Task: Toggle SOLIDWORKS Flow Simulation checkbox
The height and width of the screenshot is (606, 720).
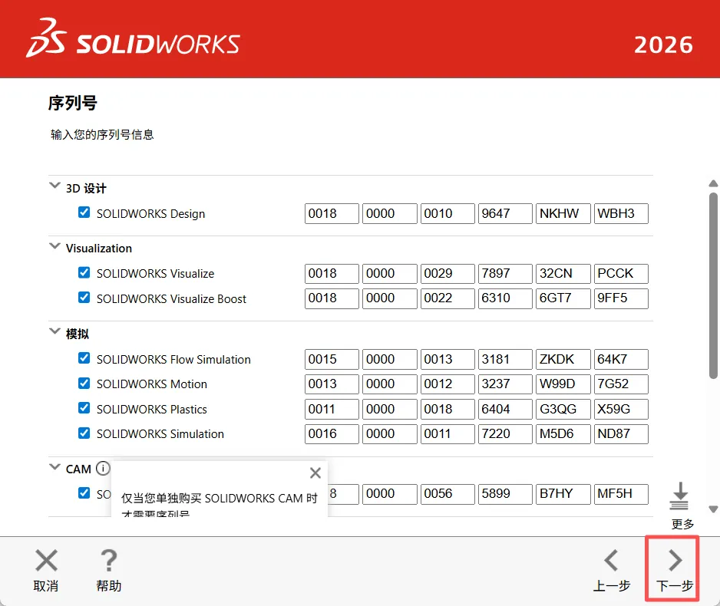Action: coord(84,357)
